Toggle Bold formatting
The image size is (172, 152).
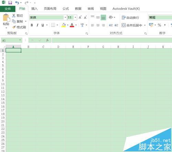(32, 25)
